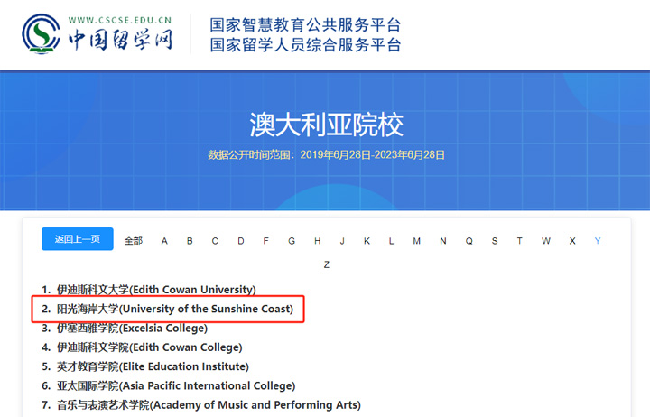650x417 pixels.
Task: Select the 全部 filter tab
Action: pos(134,241)
